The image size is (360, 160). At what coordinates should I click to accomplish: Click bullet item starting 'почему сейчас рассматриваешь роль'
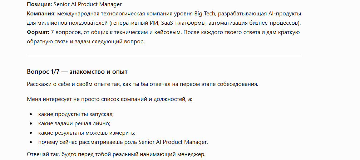pyautogui.click(x=123, y=142)
